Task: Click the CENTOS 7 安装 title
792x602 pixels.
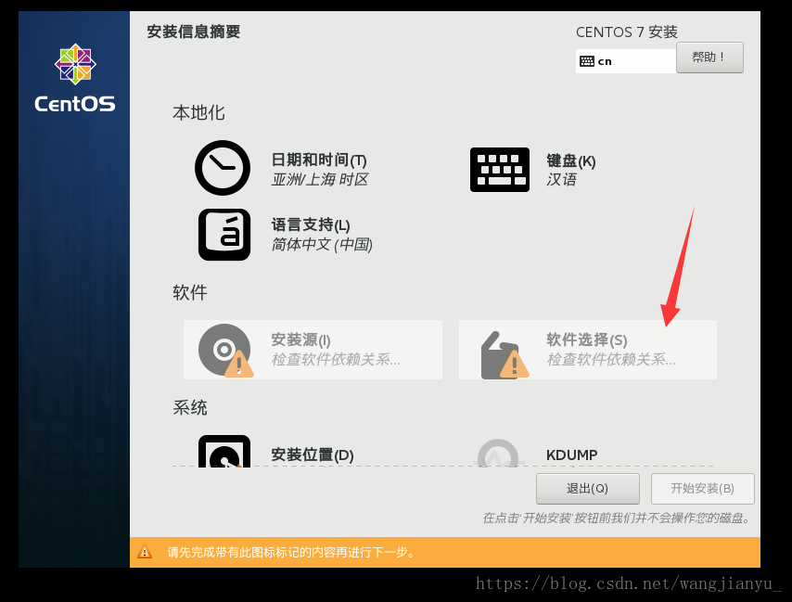Action: pos(626,32)
